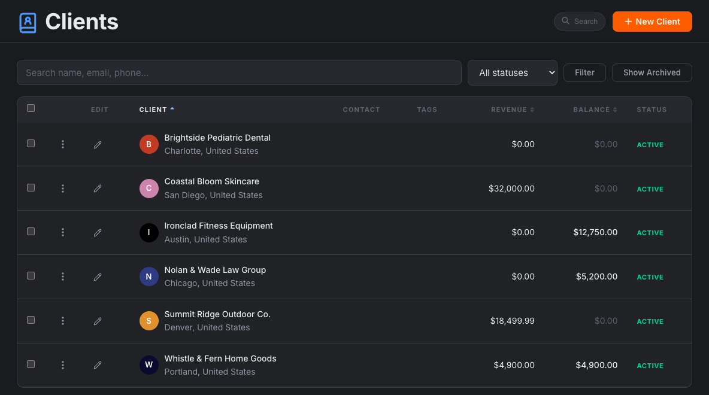The image size is (709, 395).
Task: Click the Filter button
Action: (x=584, y=73)
